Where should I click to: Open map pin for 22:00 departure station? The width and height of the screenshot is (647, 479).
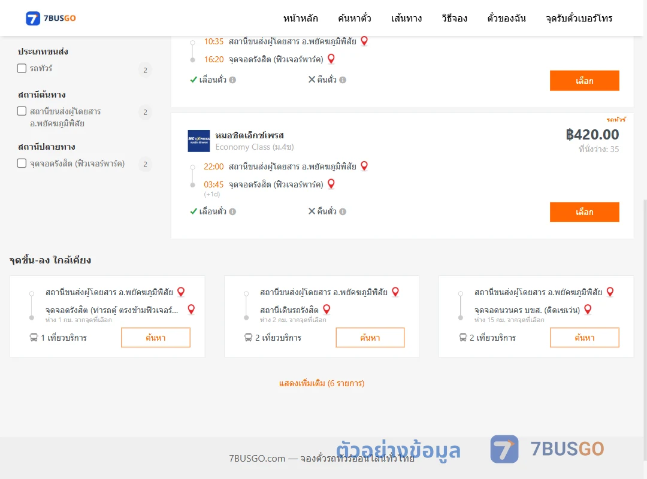364,166
